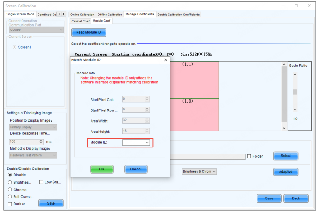
Task: Select the Disable calibration radio button
Action: click(x=10, y=175)
